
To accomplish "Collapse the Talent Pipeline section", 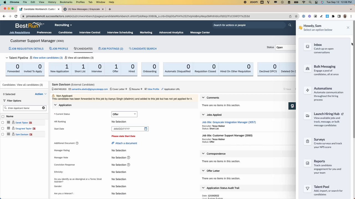I will coord(7,58).
